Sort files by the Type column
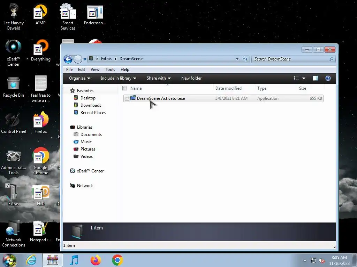 click(x=262, y=88)
